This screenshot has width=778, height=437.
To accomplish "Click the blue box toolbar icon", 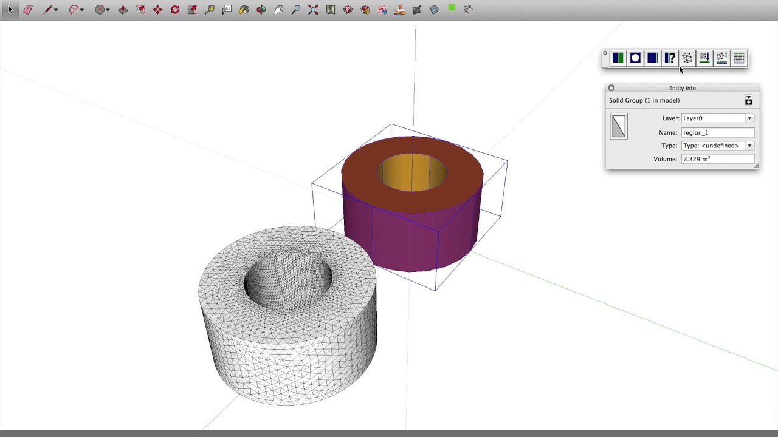I will pos(434,9).
